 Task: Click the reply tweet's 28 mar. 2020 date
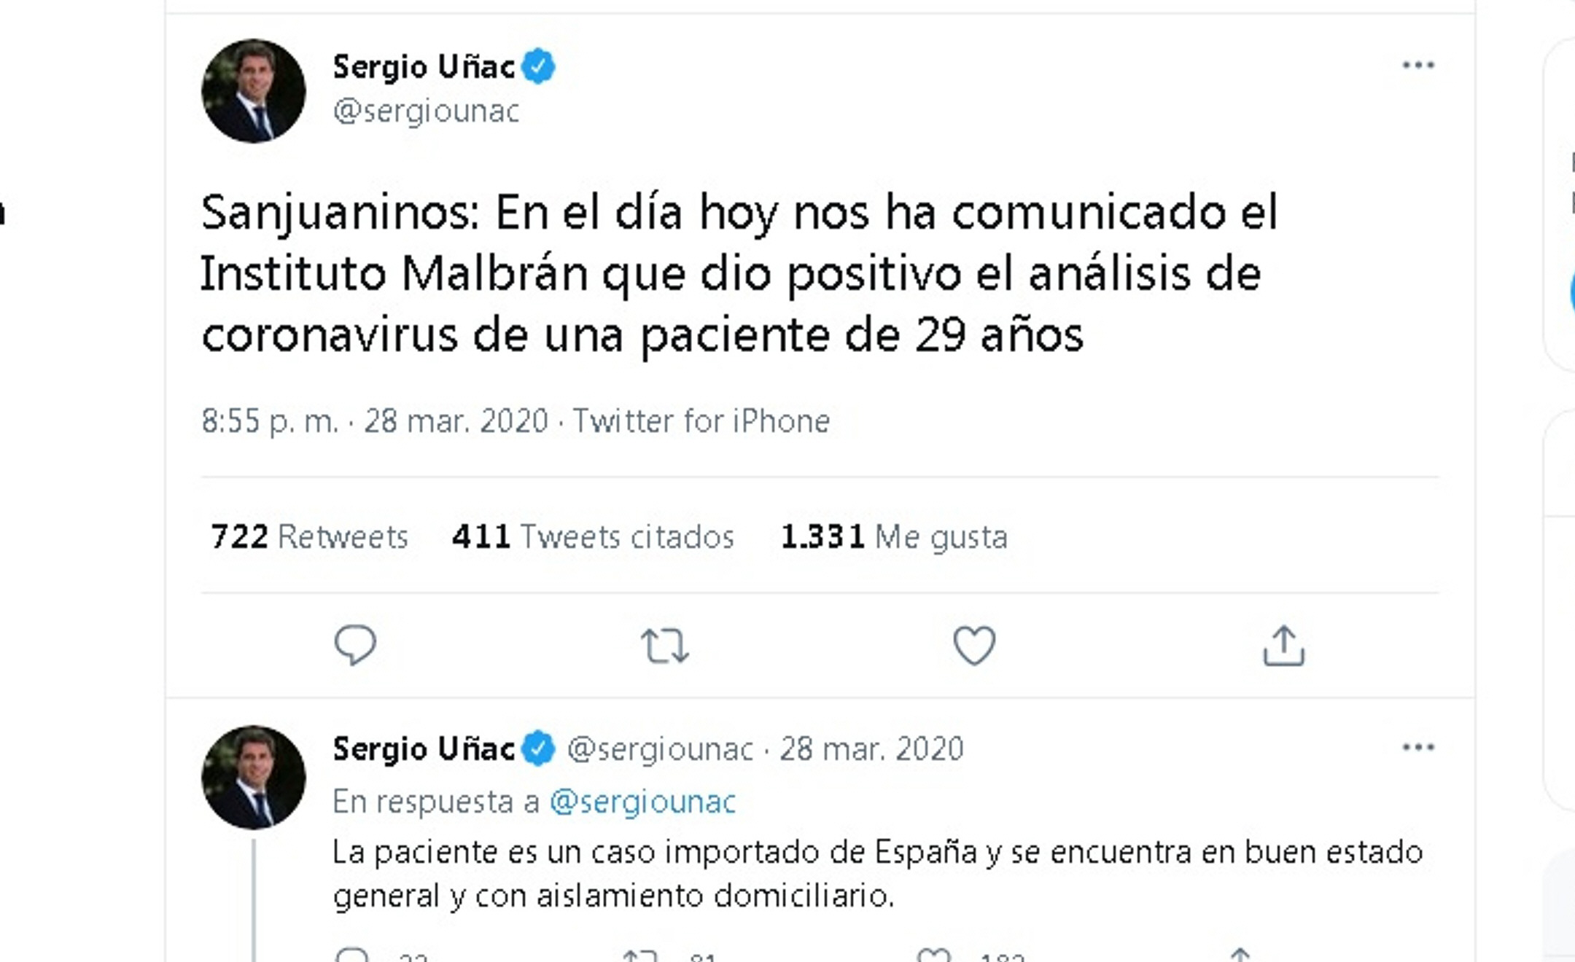coord(871,749)
